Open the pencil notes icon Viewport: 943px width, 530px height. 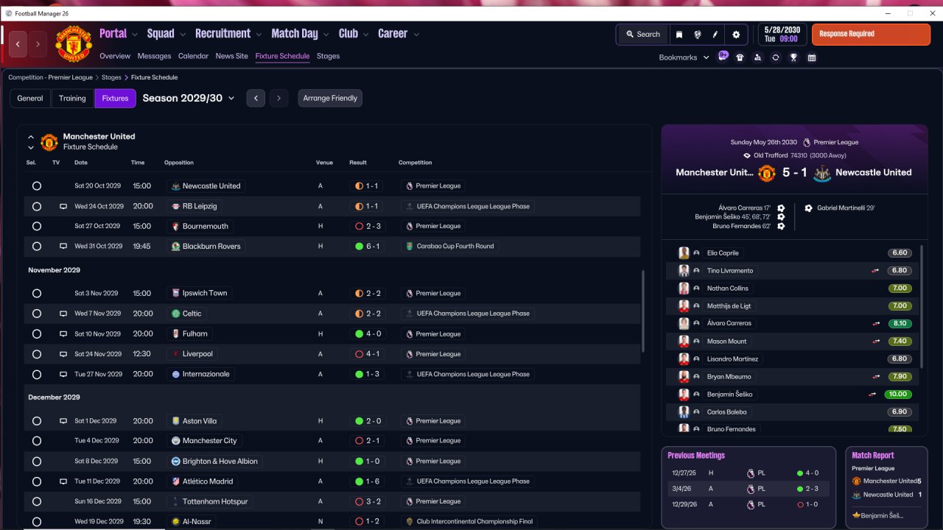click(x=715, y=35)
